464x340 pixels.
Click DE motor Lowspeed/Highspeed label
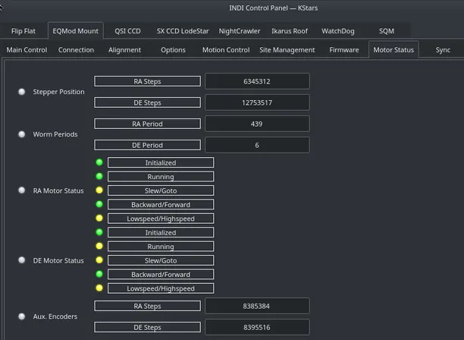(161, 288)
